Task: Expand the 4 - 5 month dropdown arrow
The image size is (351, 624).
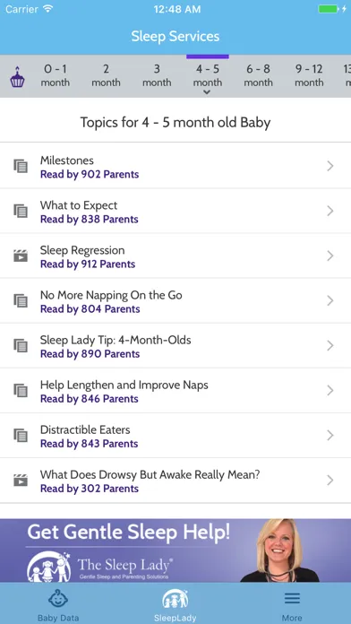Action: tap(206, 92)
